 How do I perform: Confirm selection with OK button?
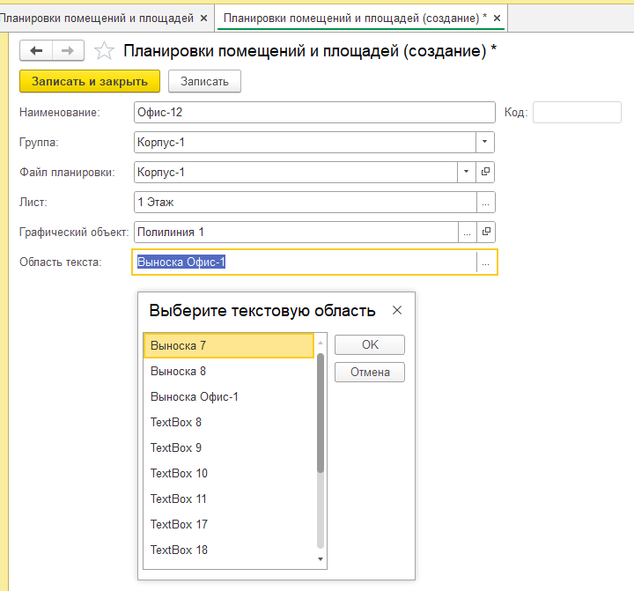(x=370, y=344)
